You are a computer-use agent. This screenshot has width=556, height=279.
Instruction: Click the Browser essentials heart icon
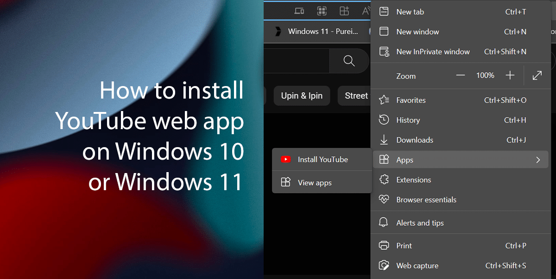pos(384,199)
